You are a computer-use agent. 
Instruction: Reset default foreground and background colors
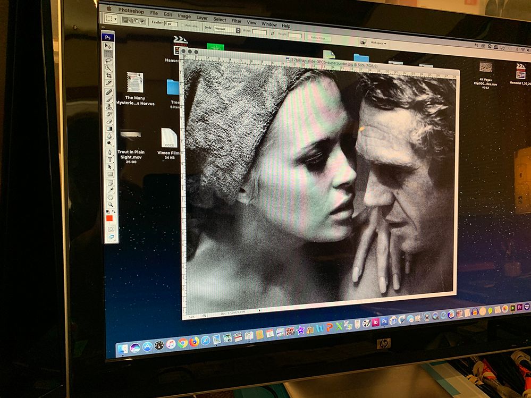click(107, 211)
